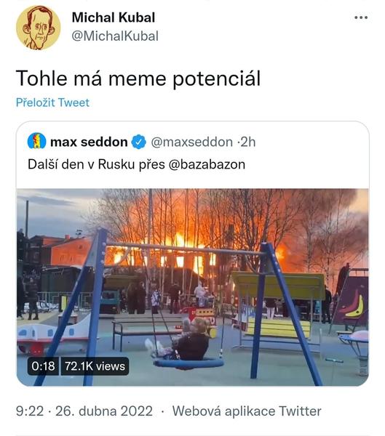The height and width of the screenshot is (436, 385).
Task: Click the 9:22 tweet time
Action: click(x=30, y=411)
